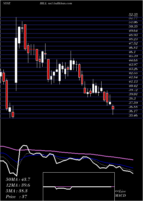Click the 52.35 price axis label

click(x=133, y=15)
